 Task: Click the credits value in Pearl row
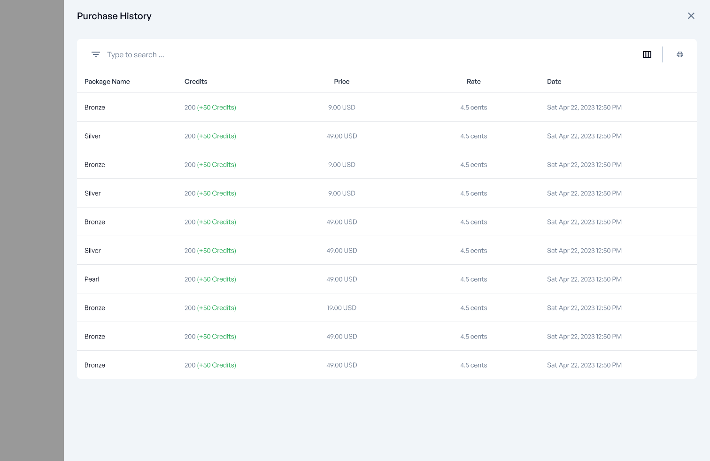coord(210,279)
